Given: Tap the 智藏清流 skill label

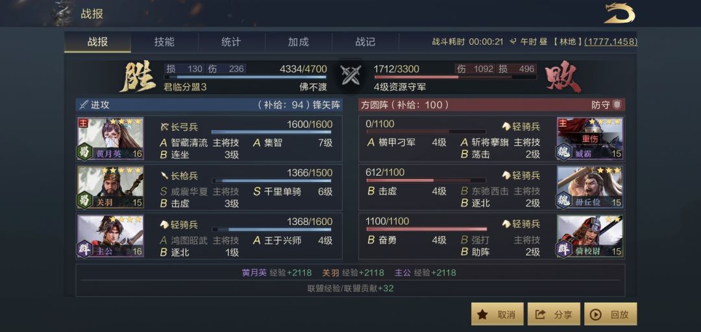Looking at the screenshot, I should pyautogui.click(x=190, y=143).
